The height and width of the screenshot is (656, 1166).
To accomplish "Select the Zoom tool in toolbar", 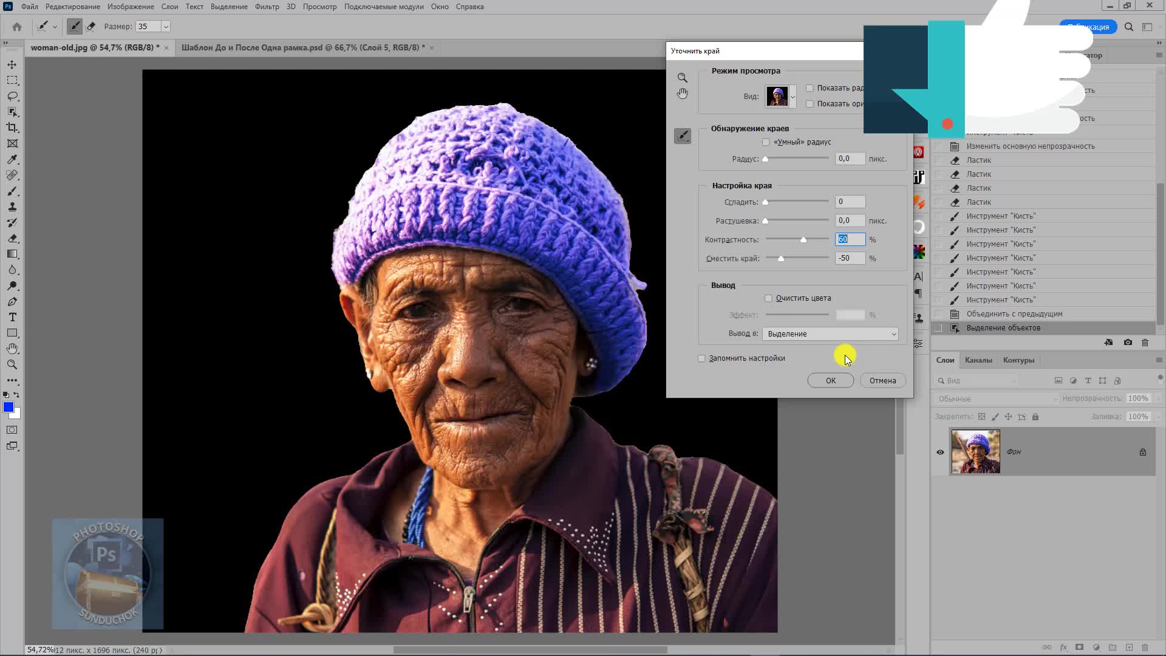I will coord(12,364).
